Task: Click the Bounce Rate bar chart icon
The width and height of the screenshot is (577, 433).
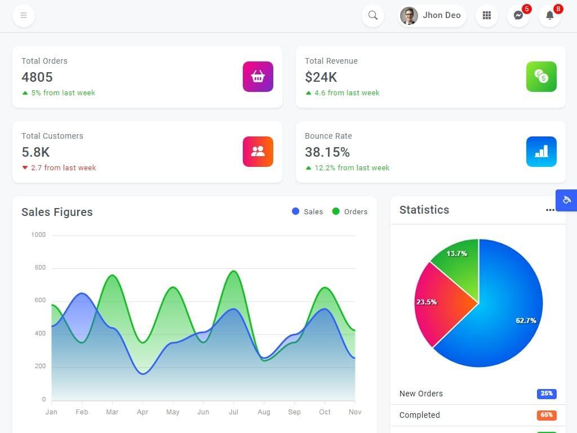Action: pyautogui.click(x=542, y=152)
